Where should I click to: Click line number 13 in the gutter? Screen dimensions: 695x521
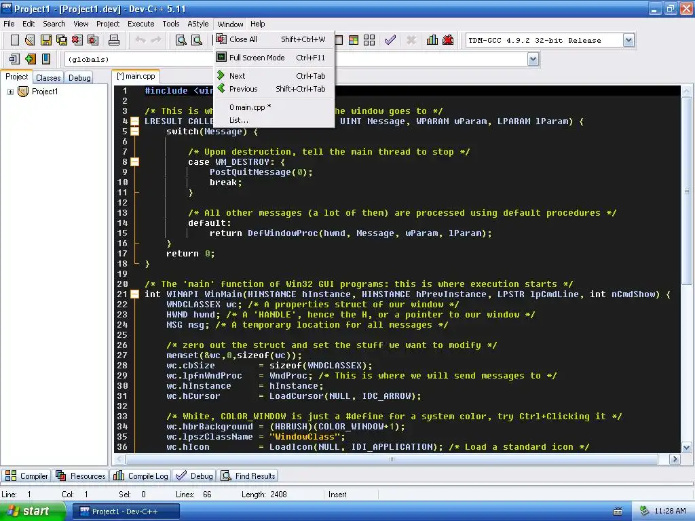(122, 212)
